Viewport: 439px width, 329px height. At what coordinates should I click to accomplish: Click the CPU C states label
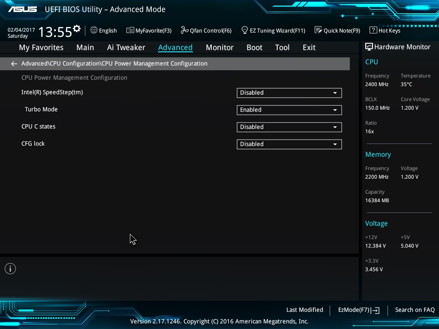(38, 126)
